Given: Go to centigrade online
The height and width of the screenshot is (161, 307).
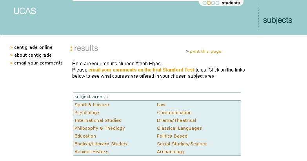Looking at the screenshot, I should (33, 47).
